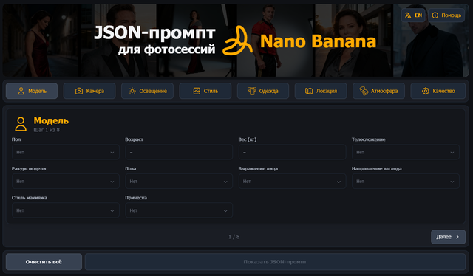Click the camera icon in Камера tab
This screenshot has width=473, height=276.
point(79,91)
